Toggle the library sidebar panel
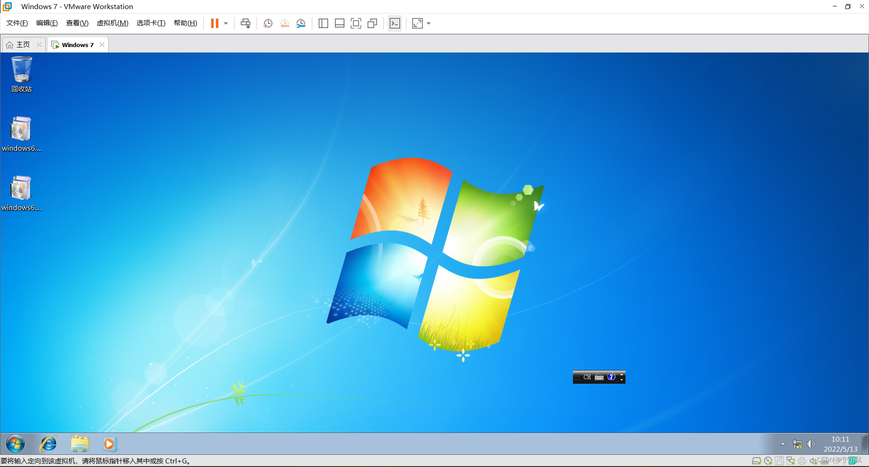The height and width of the screenshot is (467, 869). pos(323,24)
